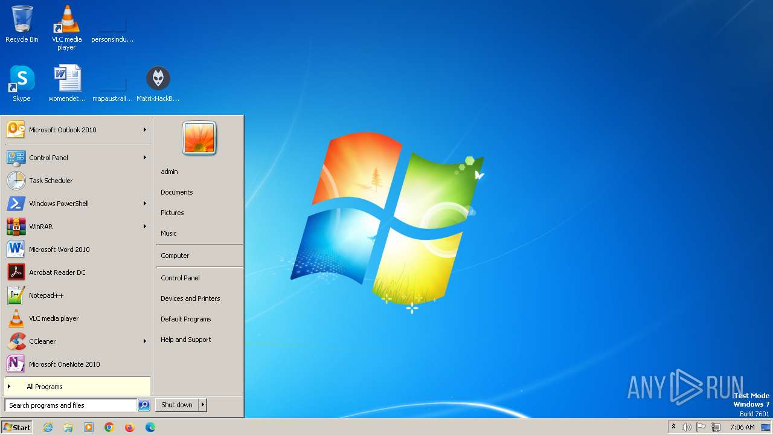Open Internet Explorer from the taskbar
The image size is (773, 435).
pos(48,427)
